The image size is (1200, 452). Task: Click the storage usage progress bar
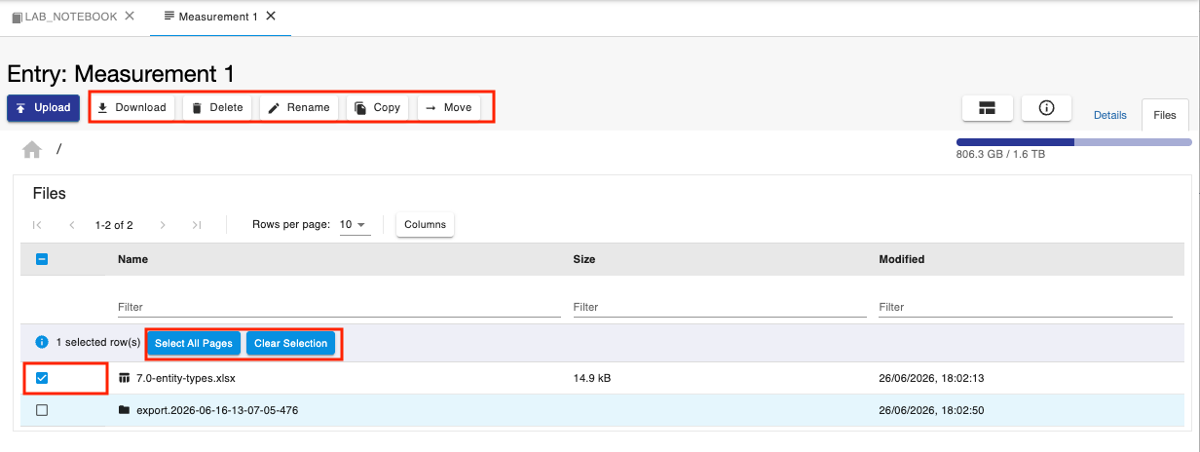pos(1073,142)
